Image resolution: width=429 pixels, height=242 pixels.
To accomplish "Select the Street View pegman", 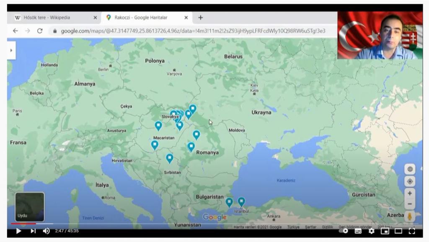I will [410, 216].
